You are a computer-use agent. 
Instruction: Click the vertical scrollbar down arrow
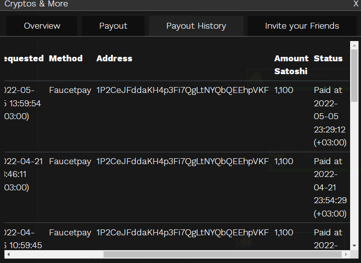tap(354, 246)
